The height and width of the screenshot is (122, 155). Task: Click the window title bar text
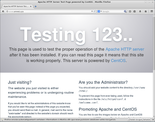click(74, 2)
